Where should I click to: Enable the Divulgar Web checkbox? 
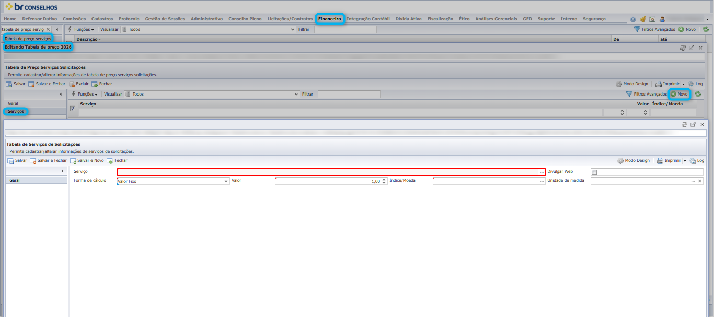pyautogui.click(x=594, y=172)
